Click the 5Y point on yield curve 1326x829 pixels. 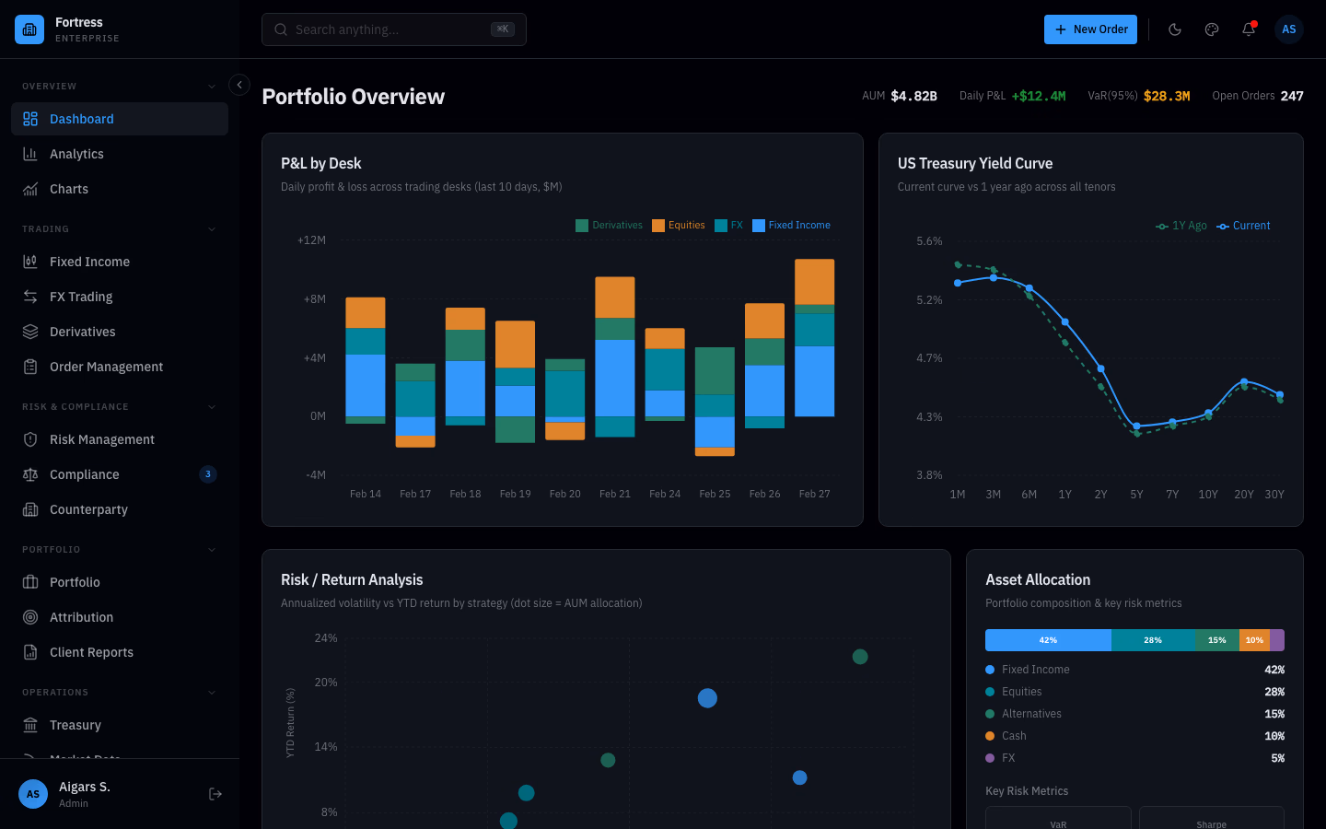tap(1137, 426)
